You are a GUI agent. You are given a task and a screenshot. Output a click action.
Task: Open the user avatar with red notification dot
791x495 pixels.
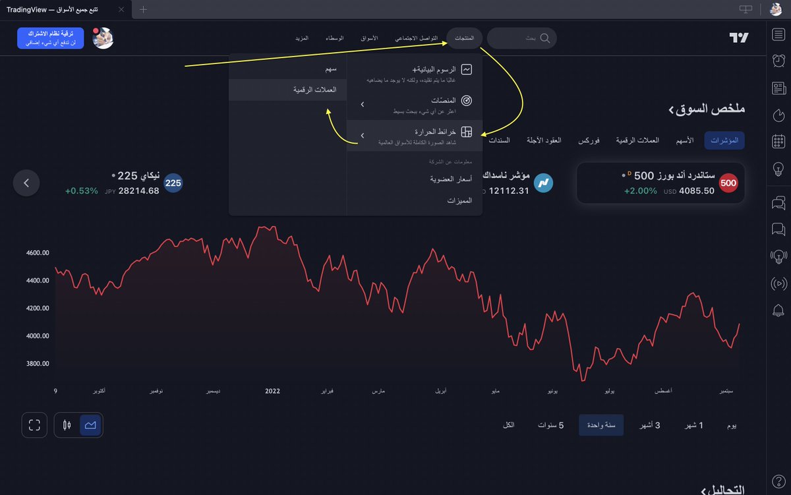pyautogui.click(x=103, y=38)
